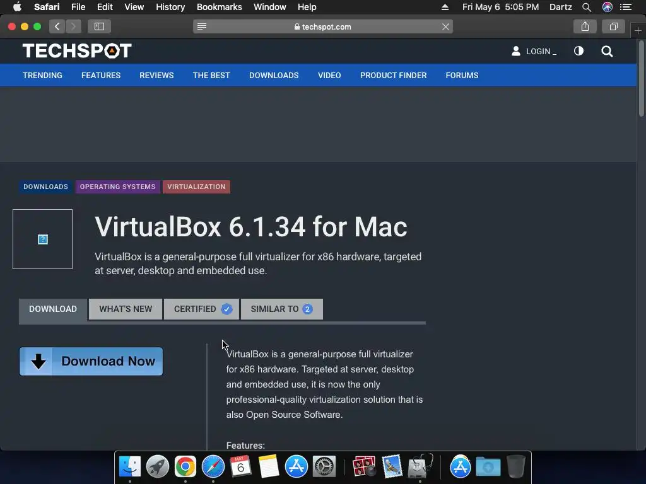
Task: Click the OPERATING SYSTEMS tag
Action: click(x=118, y=187)
